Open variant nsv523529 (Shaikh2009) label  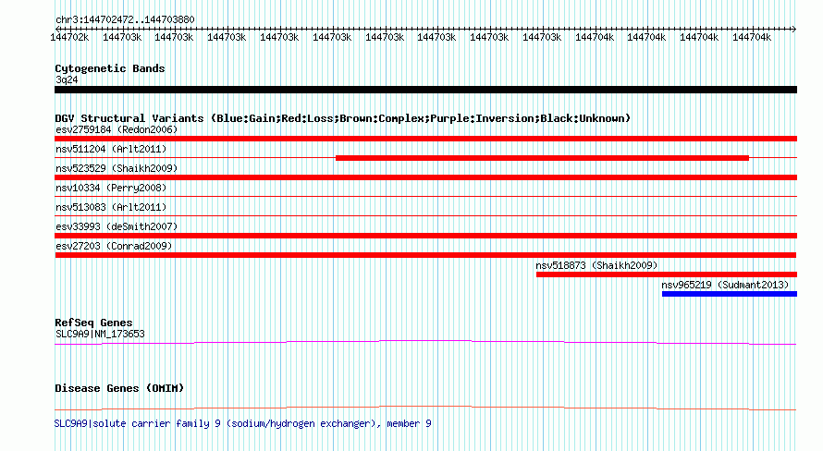117,168
